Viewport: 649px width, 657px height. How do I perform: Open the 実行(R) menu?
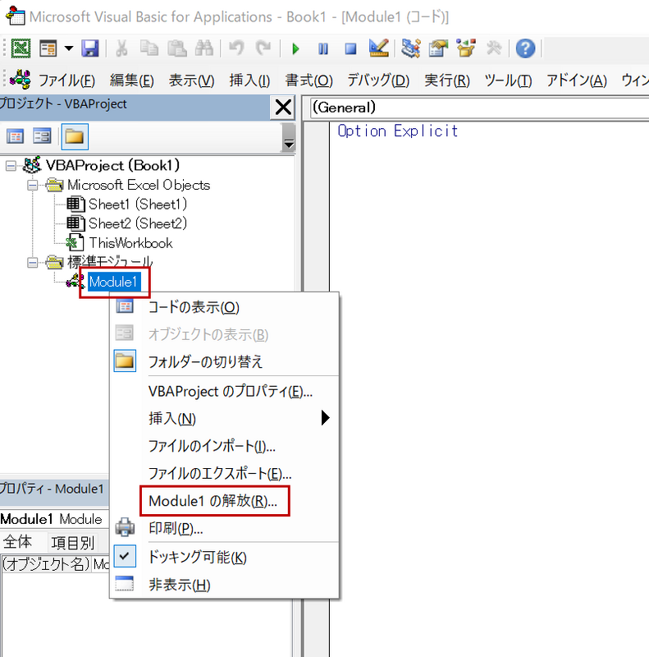click(447, 80)
